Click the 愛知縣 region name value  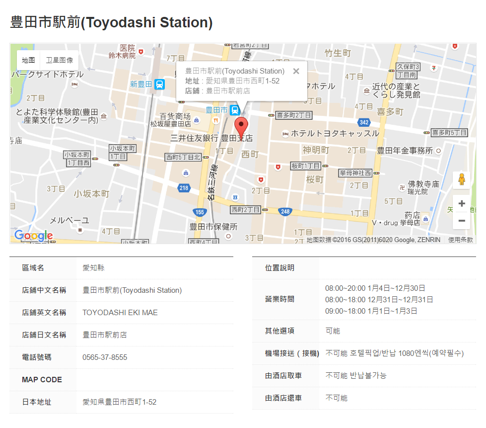click(93, 268)
